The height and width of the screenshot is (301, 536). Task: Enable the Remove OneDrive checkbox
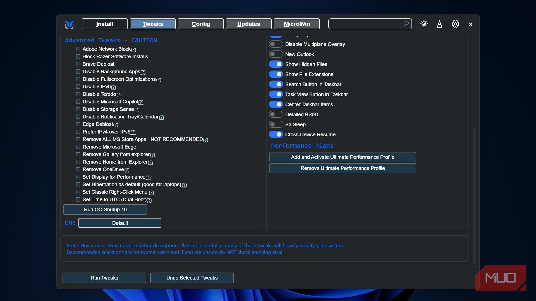point(78,169)
